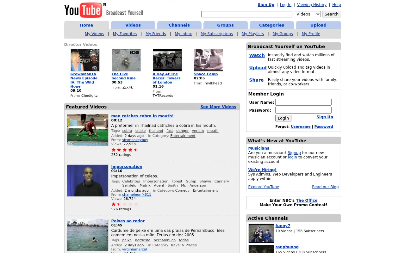The height and width of the screenshot is (253, 405).
Task: Click the Search button
Action: tap(332, 14)
